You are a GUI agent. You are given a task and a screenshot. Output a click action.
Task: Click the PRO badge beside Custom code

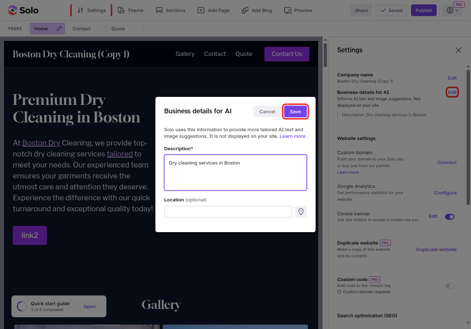pyautogui.click(x=374, y=279)
